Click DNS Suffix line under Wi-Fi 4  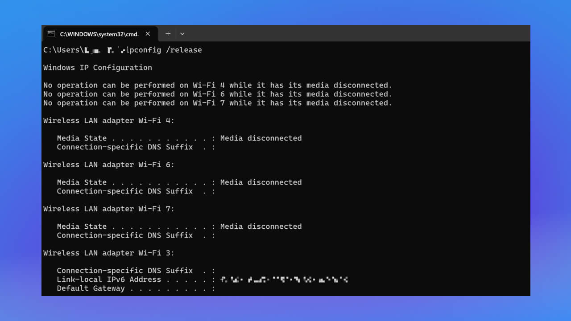pos(136,147)
